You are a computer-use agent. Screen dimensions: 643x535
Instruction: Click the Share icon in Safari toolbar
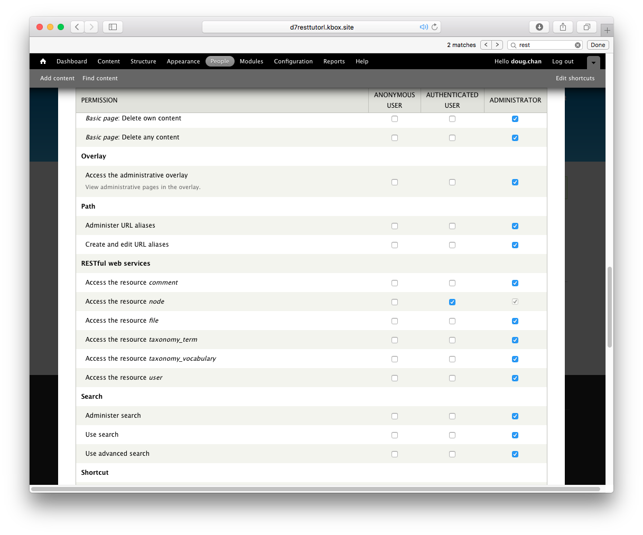click(563, 27)
